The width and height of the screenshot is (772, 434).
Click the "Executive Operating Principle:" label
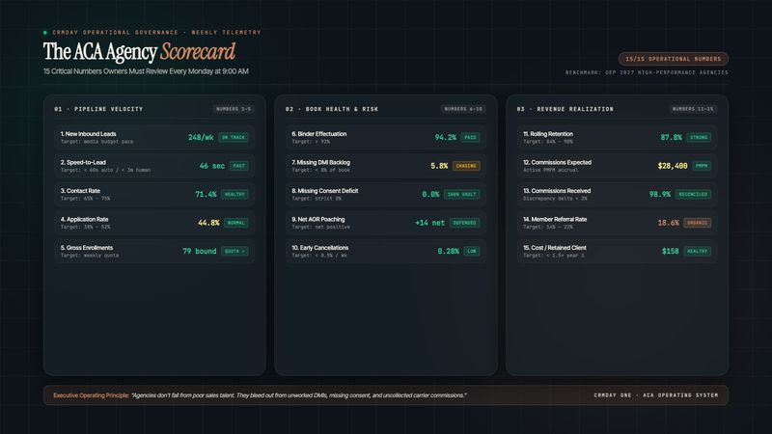click(91, 395)
